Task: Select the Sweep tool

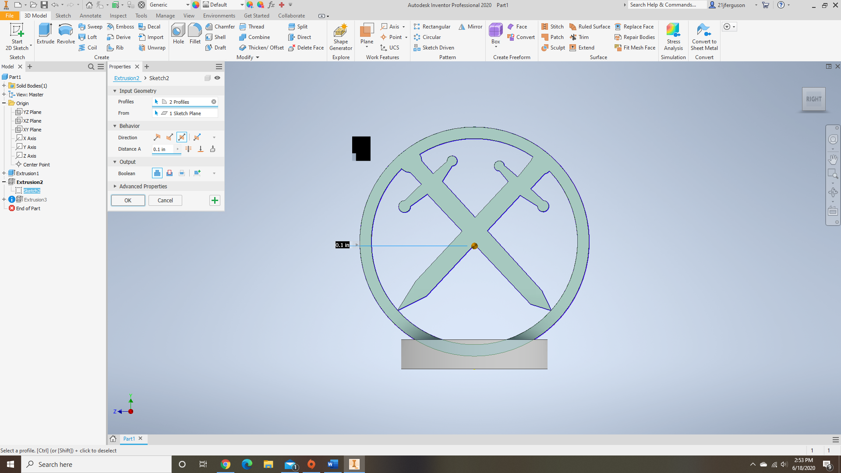Action: coord(90,27)
